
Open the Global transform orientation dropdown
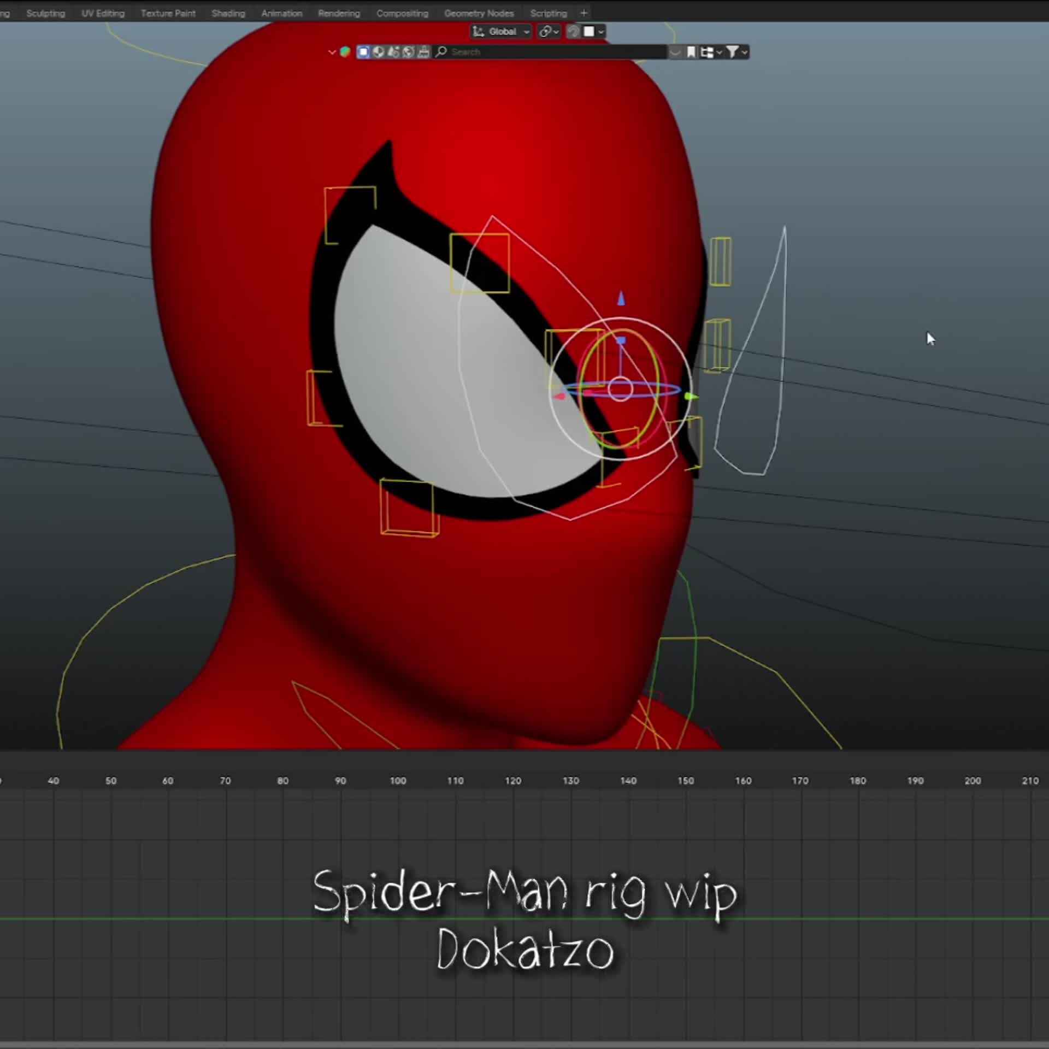click(501, 32)
